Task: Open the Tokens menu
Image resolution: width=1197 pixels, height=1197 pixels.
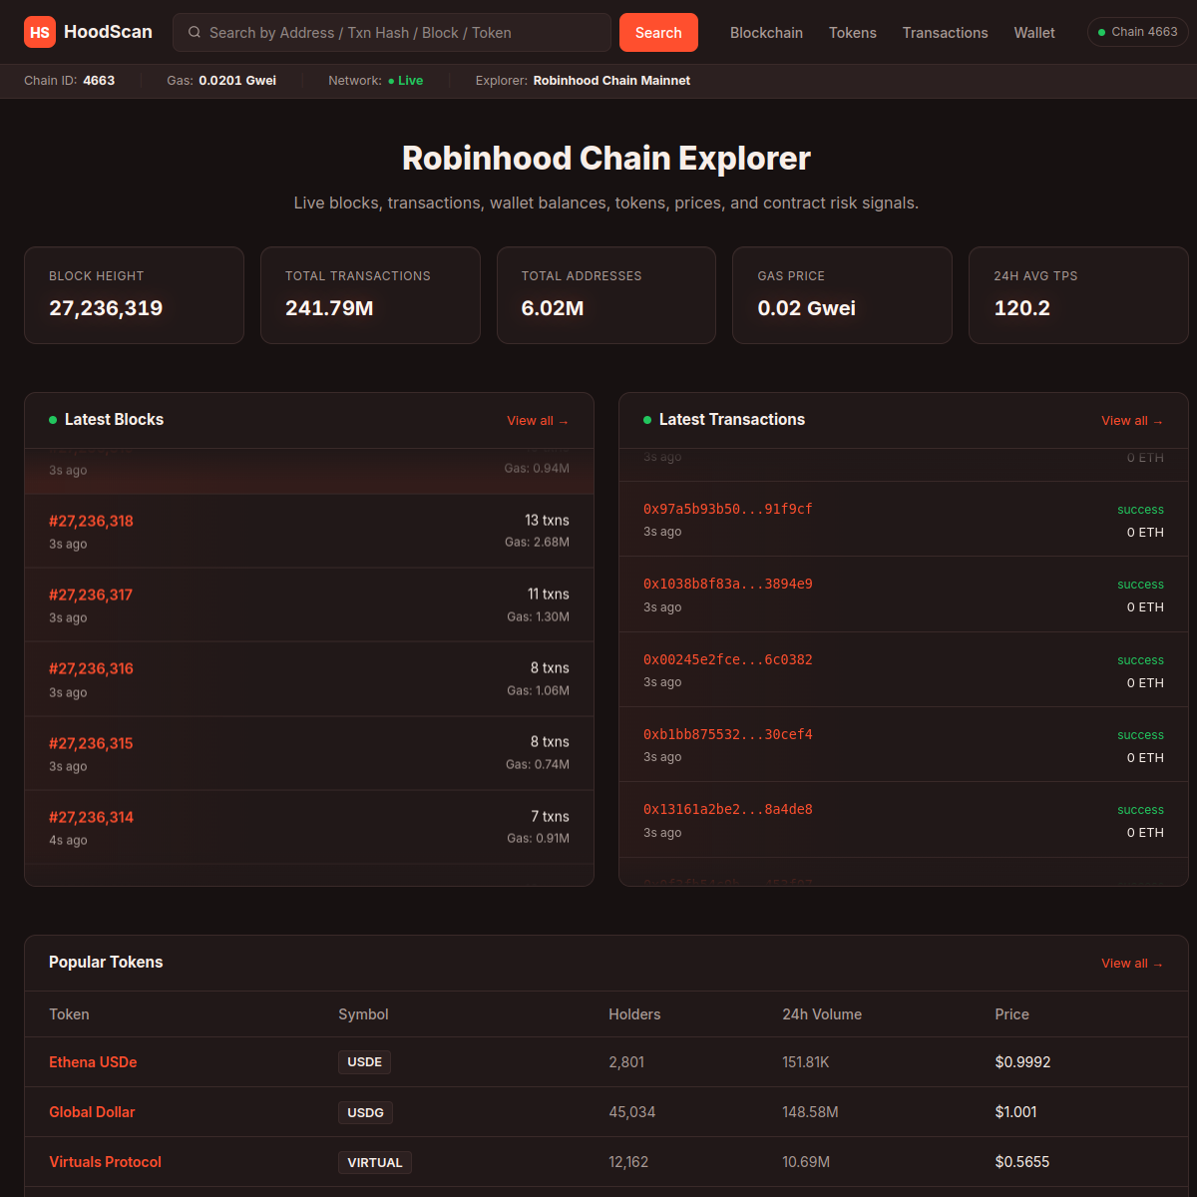Action: coord(853,33)
